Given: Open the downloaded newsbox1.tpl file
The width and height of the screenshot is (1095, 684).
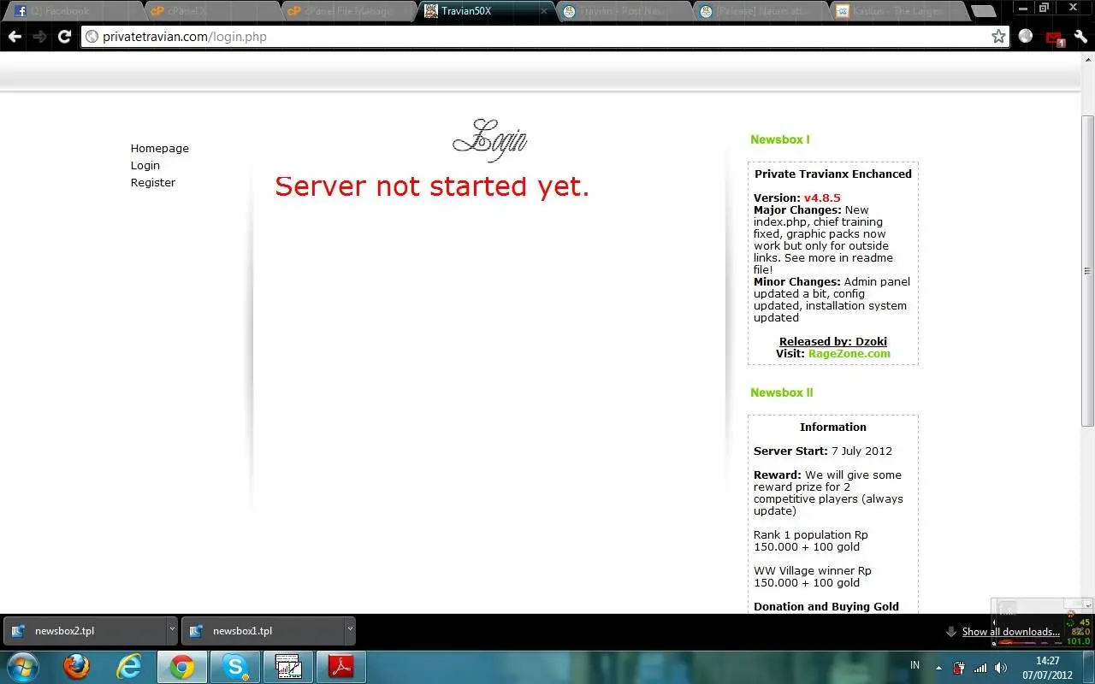Looking at the screenshot, I should click(263, 631).
